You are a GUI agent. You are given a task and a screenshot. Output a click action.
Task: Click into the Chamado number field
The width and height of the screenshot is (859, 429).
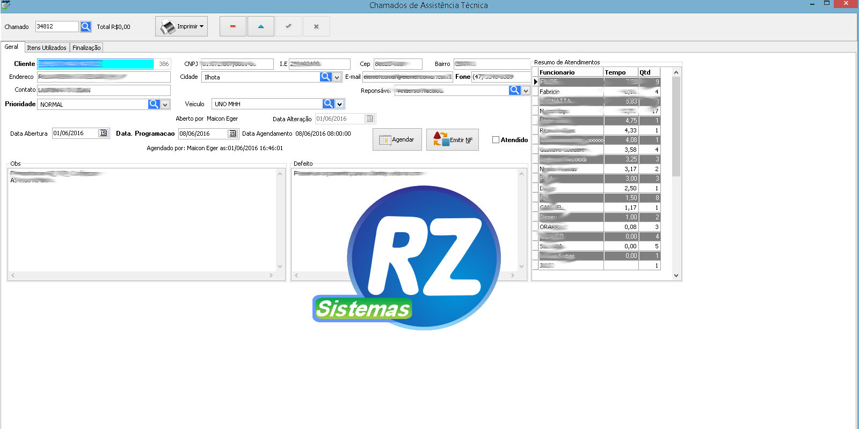click(x=57, y=26)
